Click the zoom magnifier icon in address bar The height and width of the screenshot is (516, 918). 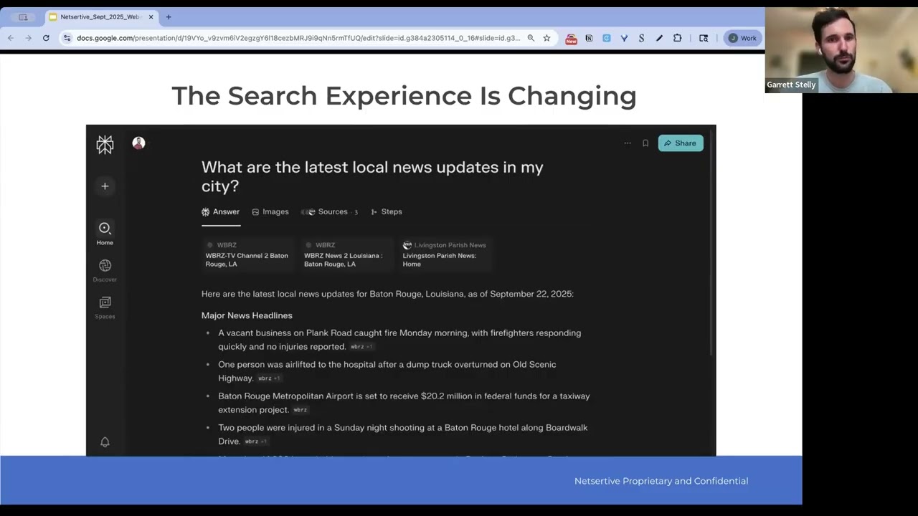[531, 38]
